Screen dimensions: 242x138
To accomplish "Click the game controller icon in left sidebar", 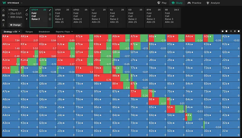I will coord(3,20).
